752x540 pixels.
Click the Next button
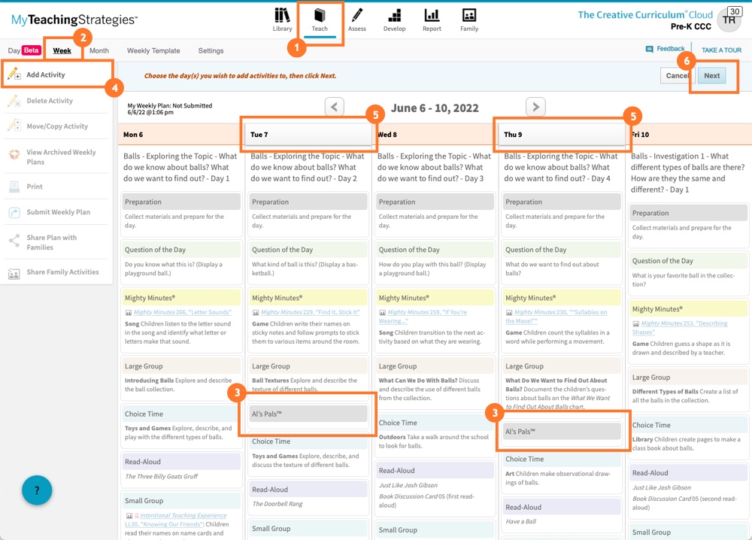[x=711, y=76]
